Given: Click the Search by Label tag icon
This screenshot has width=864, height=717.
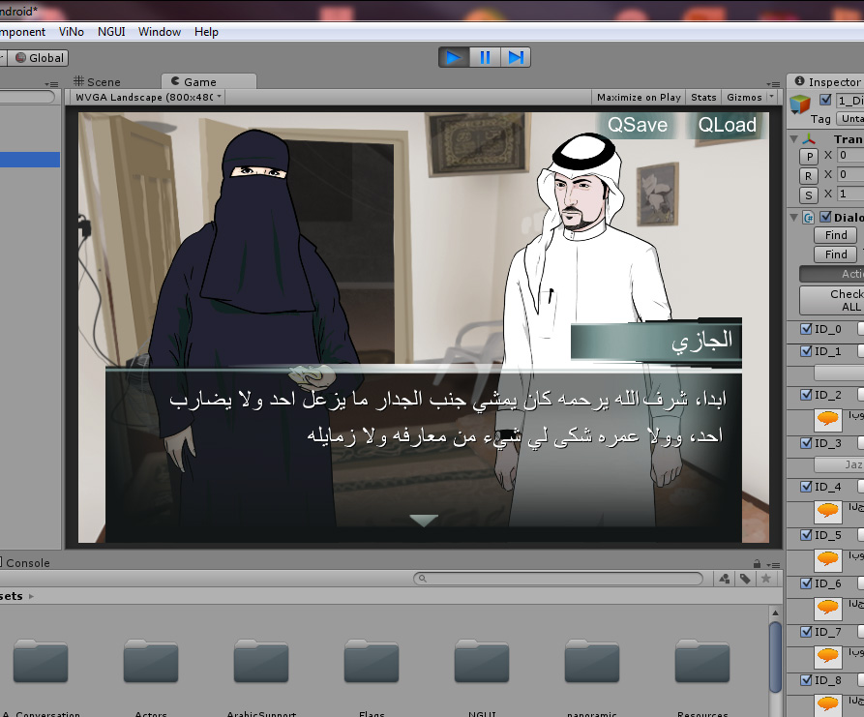Looking at the screenshot, I should (x=745, y=579).
